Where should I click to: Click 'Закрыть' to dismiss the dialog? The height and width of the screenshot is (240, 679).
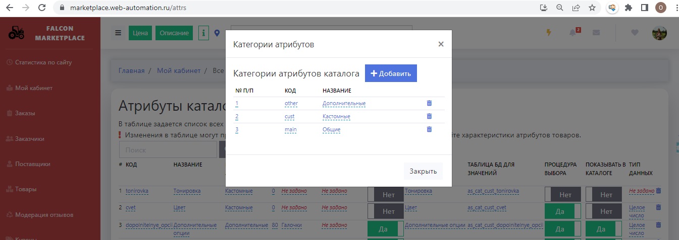tap(423, 171)
